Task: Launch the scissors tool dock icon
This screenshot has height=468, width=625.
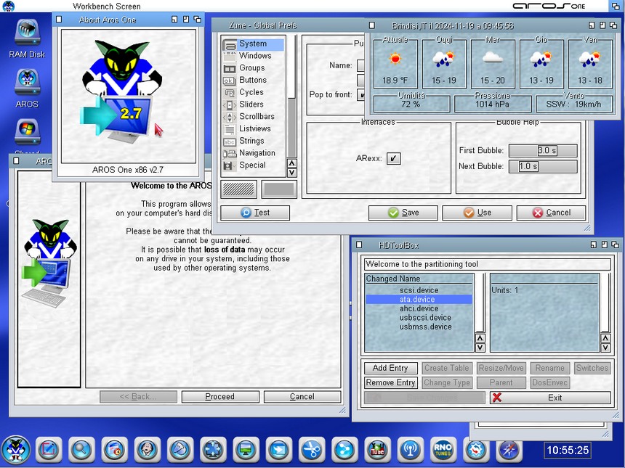Action: [312, 450]
